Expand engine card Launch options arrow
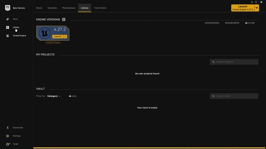This screenshot has height=149, width=266. click(65, 36)
